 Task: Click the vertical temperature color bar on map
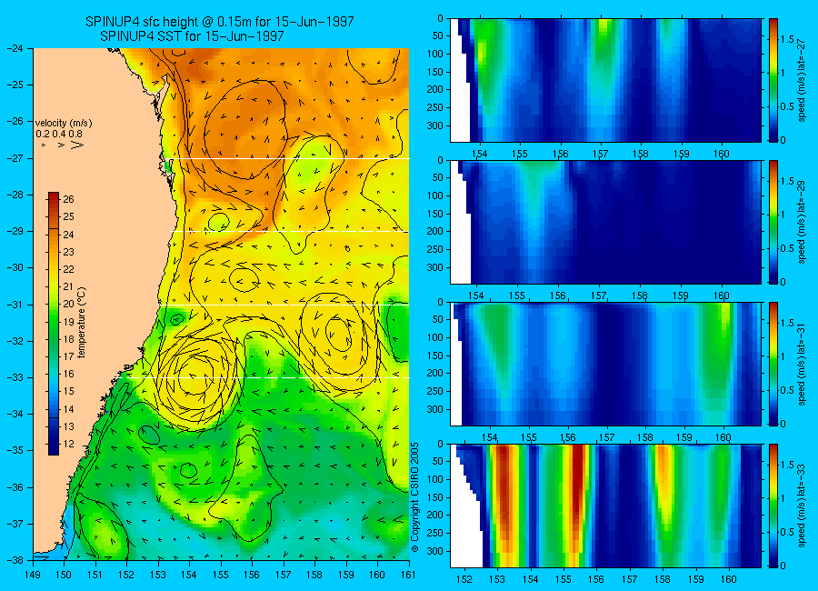tap(54, 324)
